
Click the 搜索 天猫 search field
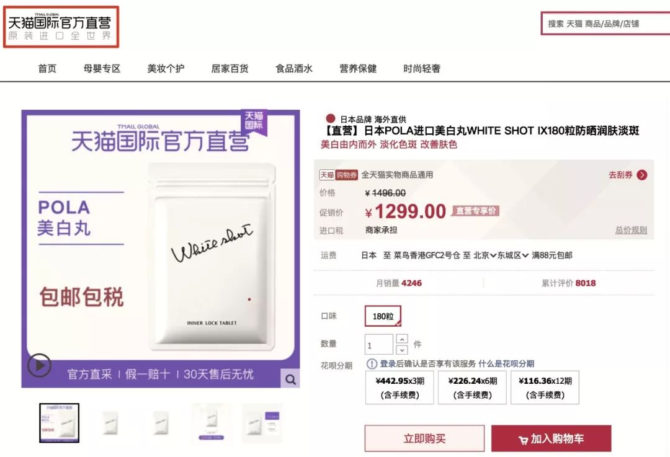click(x=605, y=24)
